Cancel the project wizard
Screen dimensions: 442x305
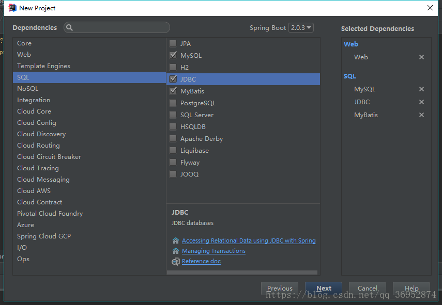pyautogui.click(x=368, y=288)
